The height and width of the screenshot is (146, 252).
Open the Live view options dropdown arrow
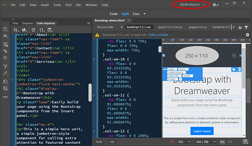[144, 14]
